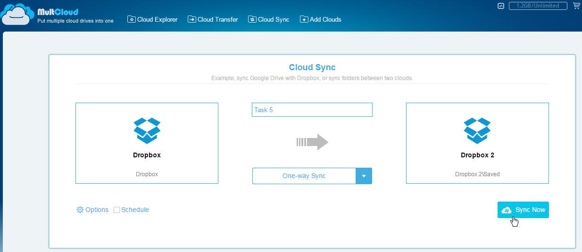Click the traffic monitor icon at top right
This screenshot has height=252, width=582.
coord(500,6)
